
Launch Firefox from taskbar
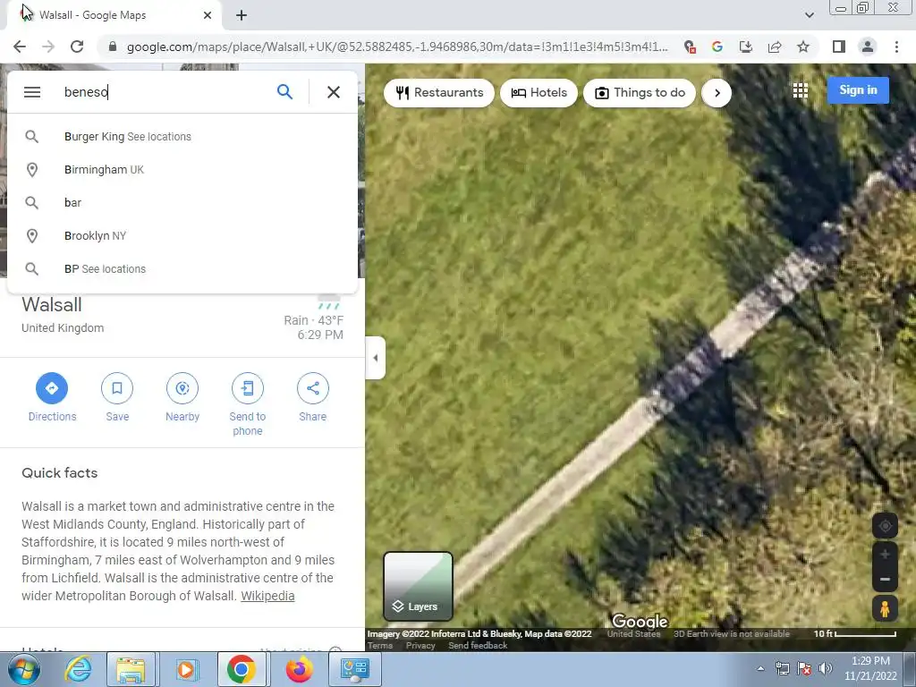pyautogui.click(x=299, y=669)
